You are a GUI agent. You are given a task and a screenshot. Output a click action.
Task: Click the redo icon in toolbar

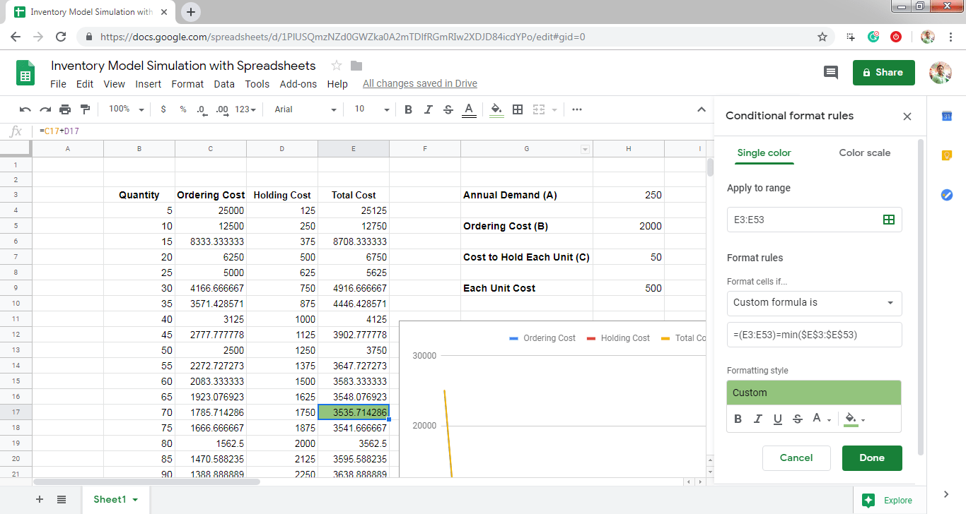45,109
